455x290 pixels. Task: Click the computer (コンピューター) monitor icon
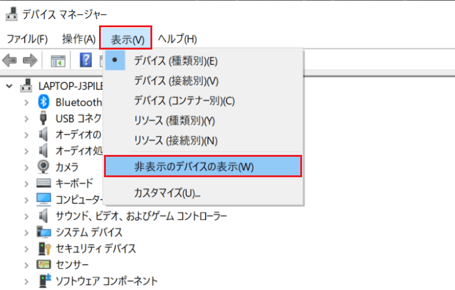point(44,200)
